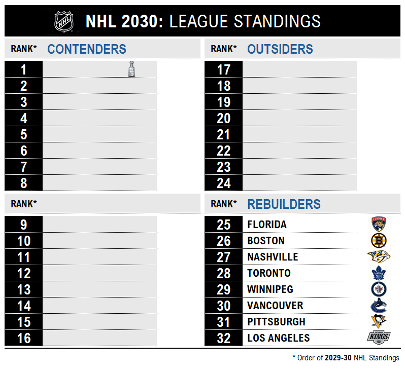Click the empty rank 9 team slot
405x371 pixels.
(x=99, y=225)
